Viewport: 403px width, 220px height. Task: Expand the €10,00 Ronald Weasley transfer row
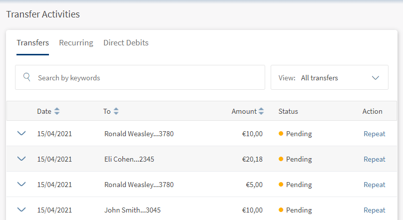[x=21, y=133]
